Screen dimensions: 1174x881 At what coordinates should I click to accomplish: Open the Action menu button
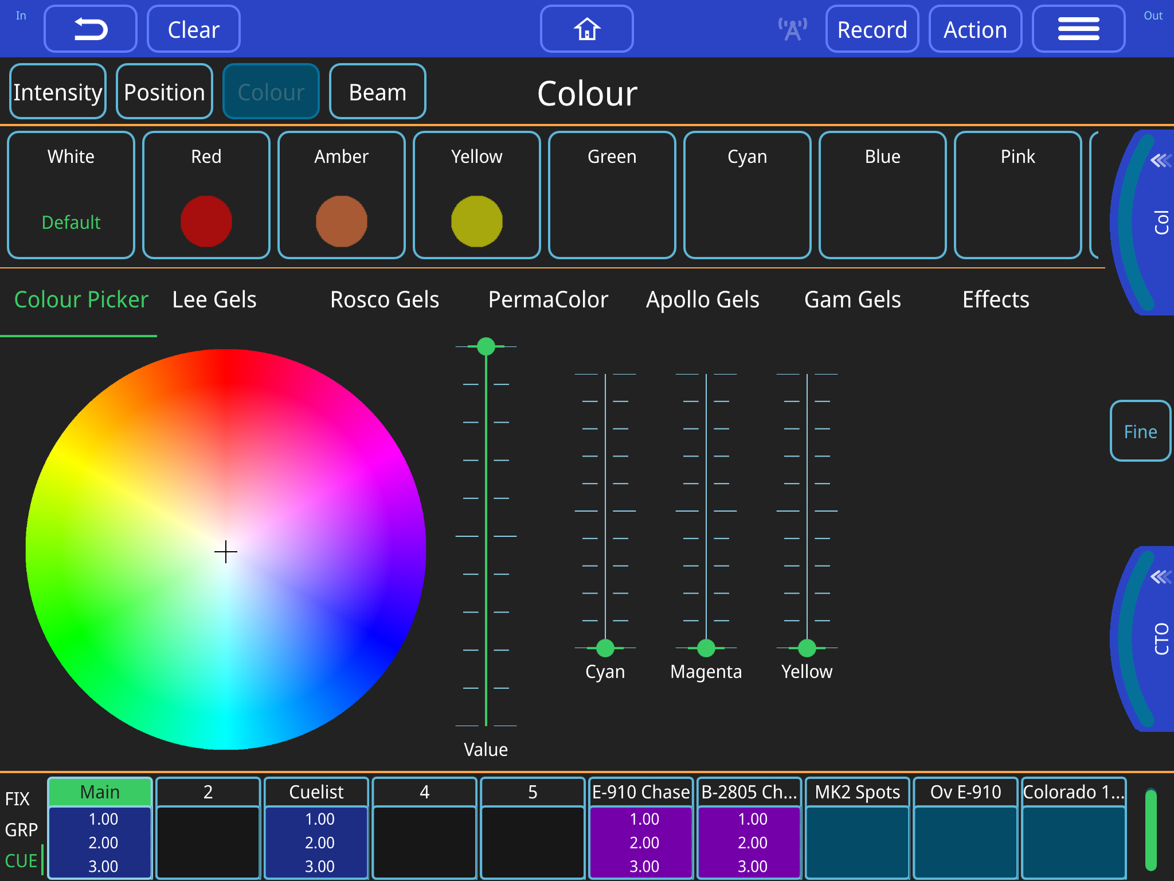coord(975,29)
